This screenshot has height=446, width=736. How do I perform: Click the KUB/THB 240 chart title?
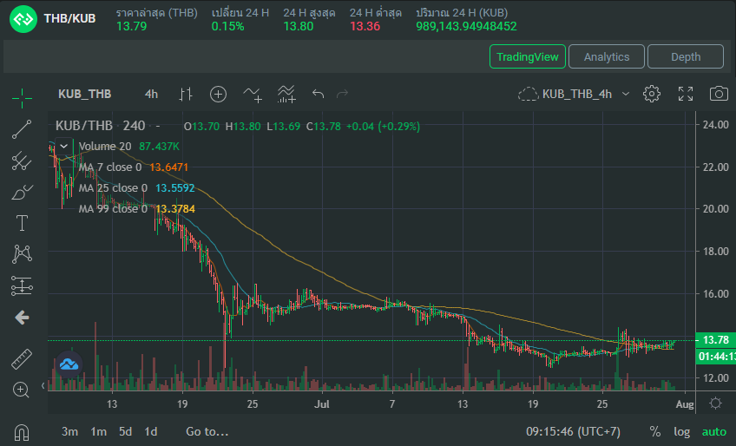click(x=100, y=126)
